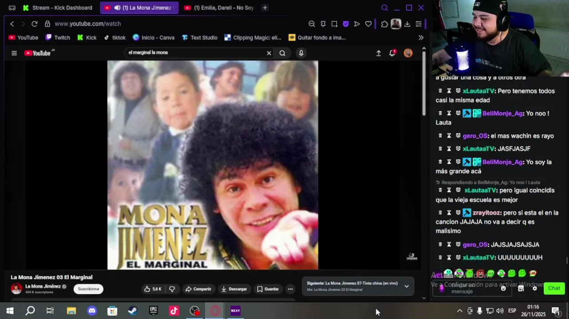Image resolution: width=569 pixels, height=319 pixels.
Task: Open Epic Games from the taskbar
Action: (x=153, y=311)
